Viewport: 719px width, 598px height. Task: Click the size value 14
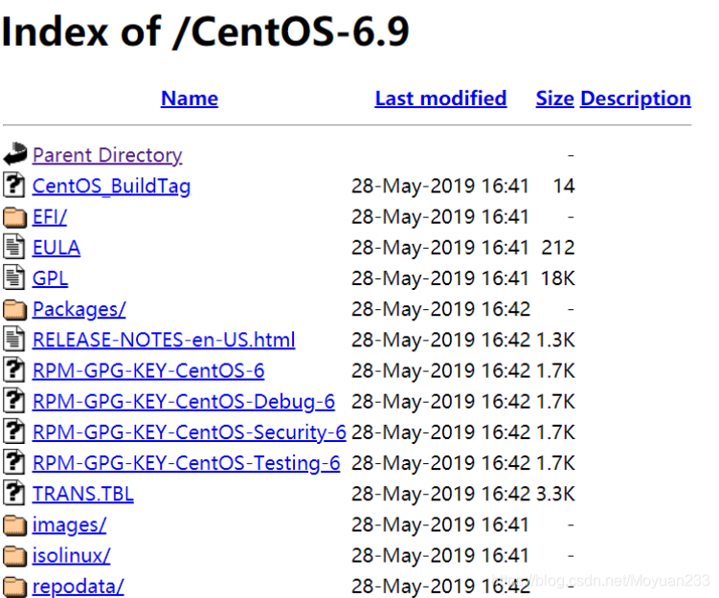pos(564,186)
